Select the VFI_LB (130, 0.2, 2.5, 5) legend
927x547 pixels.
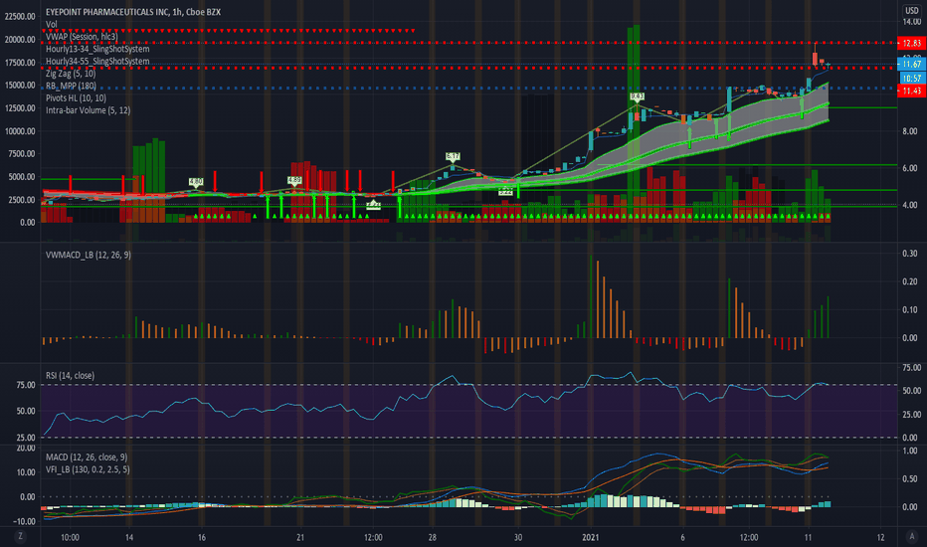tap(88, 469)
